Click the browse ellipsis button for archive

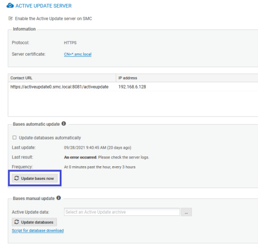[186, 212]
